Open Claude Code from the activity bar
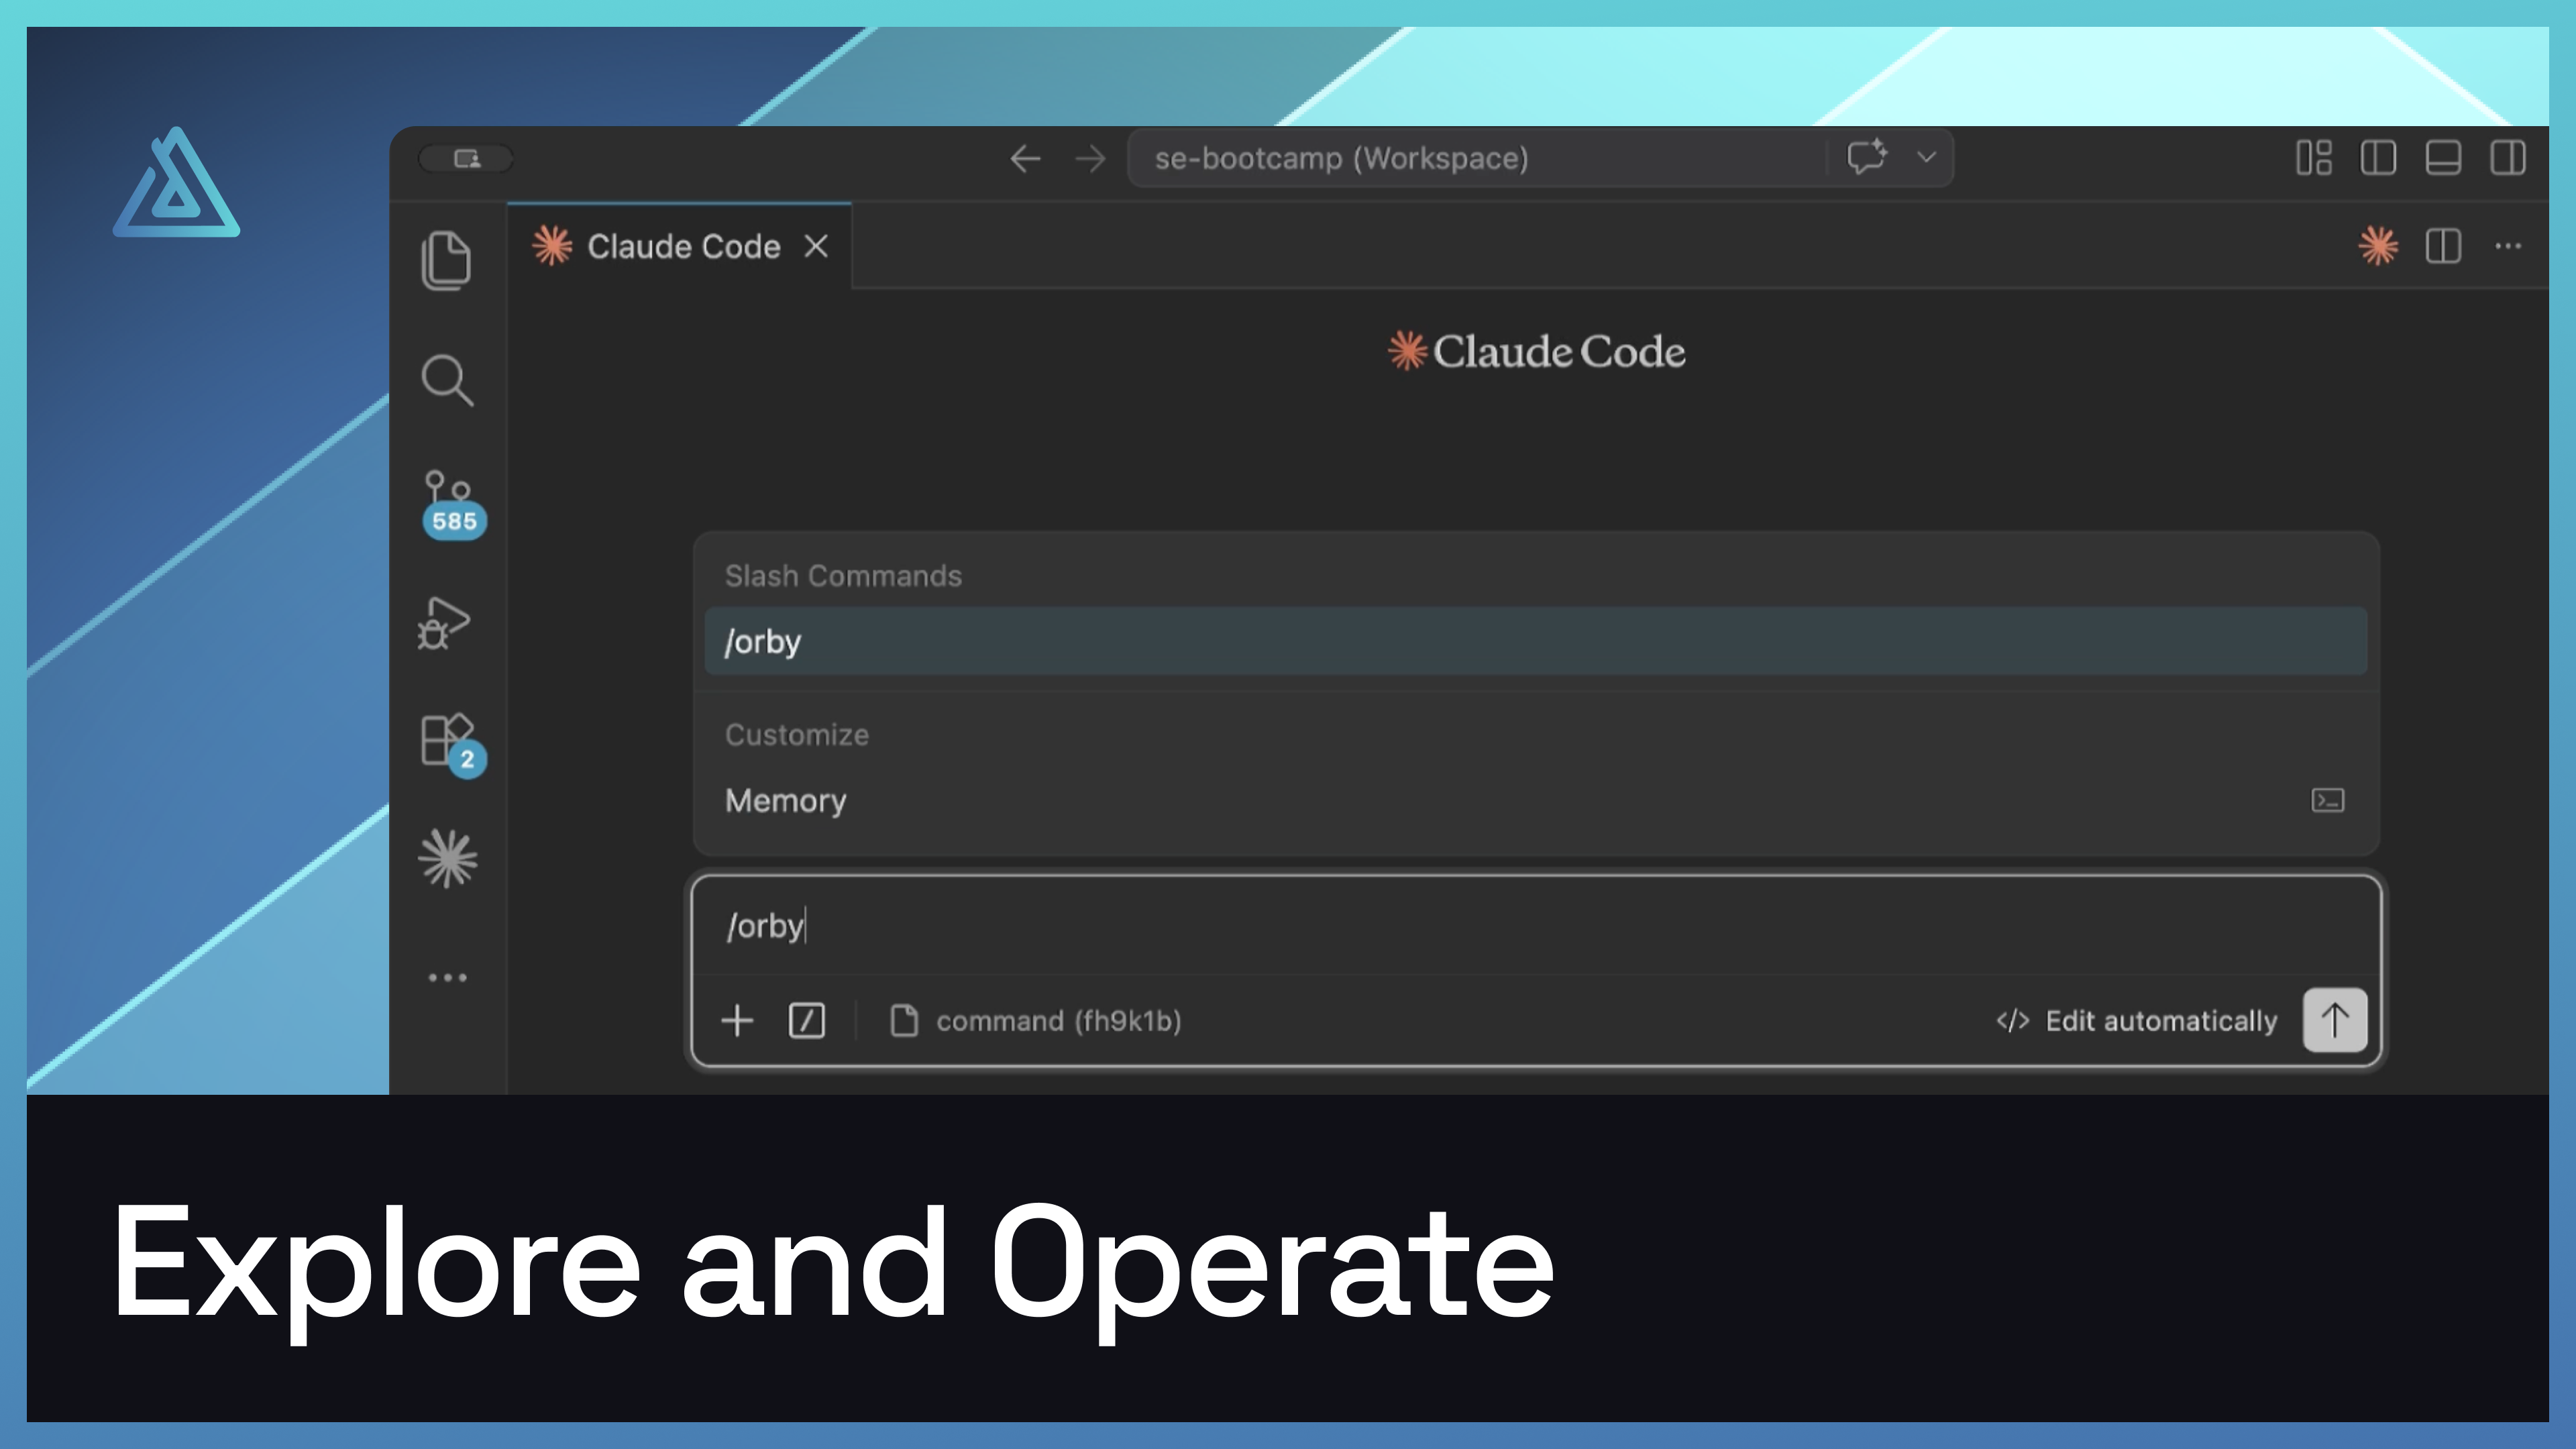Screen dimensions: 2576x1449 coord(448,859)
